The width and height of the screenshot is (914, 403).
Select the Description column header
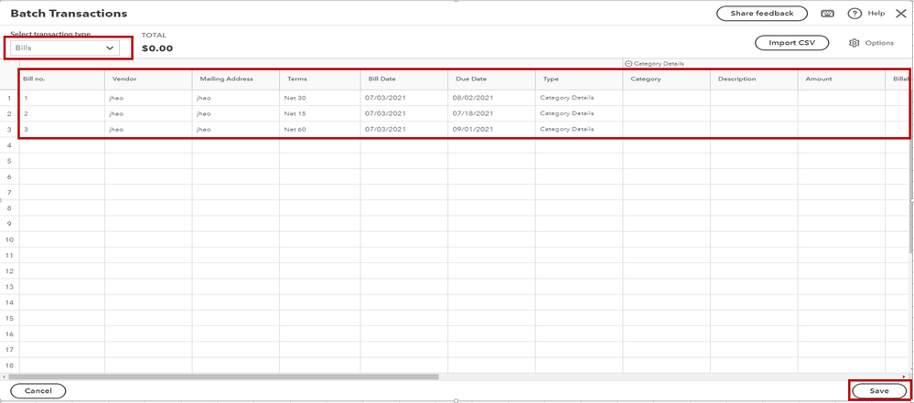tap(754, 80)
